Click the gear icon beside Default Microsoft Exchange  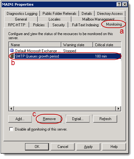coord(12,51)
